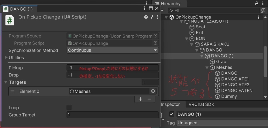
Task: Click the Pickup value field
Action: pos(113,68)
